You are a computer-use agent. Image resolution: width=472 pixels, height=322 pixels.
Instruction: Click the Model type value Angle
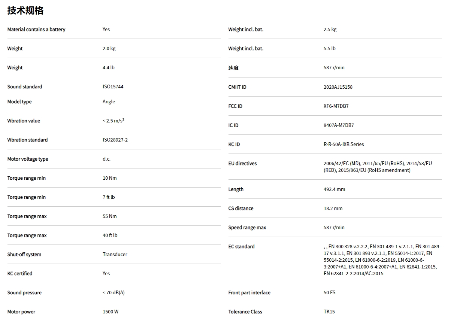click(x=109, y=102)
